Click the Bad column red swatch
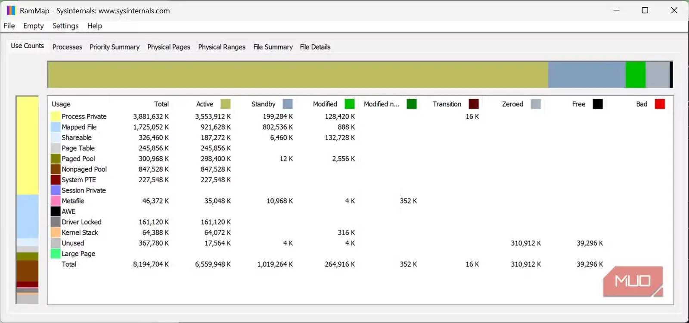 coord(660,104)
